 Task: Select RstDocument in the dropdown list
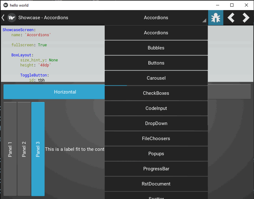(156, 184)
